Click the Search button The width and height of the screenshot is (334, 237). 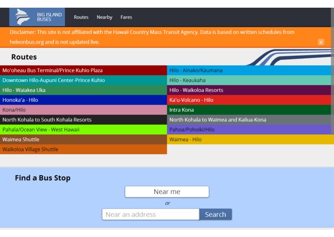point(216,214)
